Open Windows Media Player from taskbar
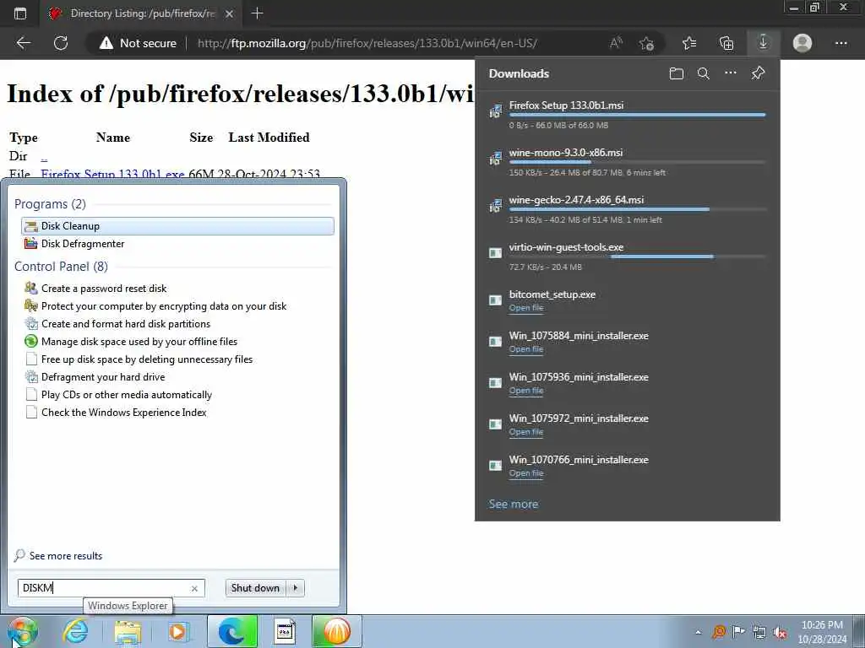 tap(178, 631)
